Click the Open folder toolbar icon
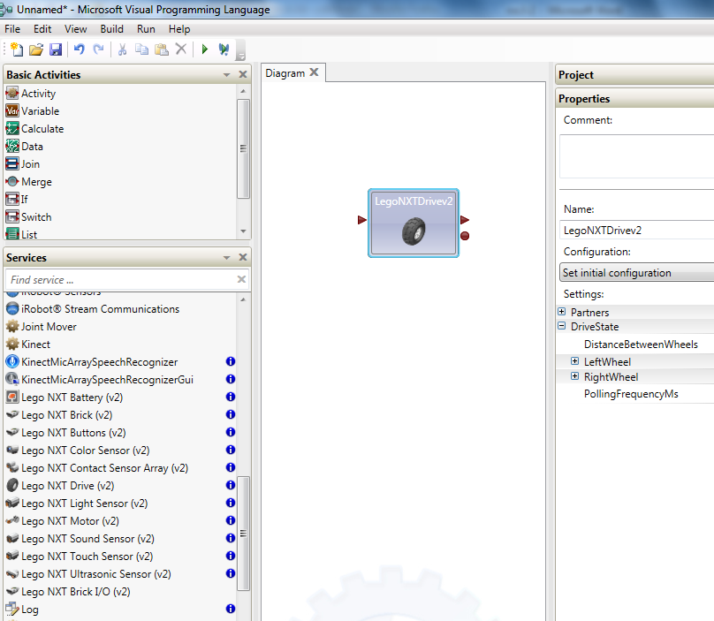The width and height of the screenshot is (714, 621). [36, 49]
